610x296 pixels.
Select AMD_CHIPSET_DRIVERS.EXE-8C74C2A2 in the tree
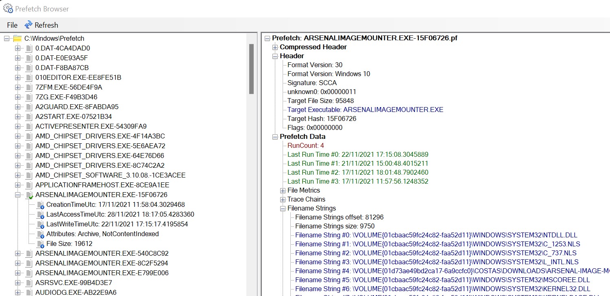[100, 165]
